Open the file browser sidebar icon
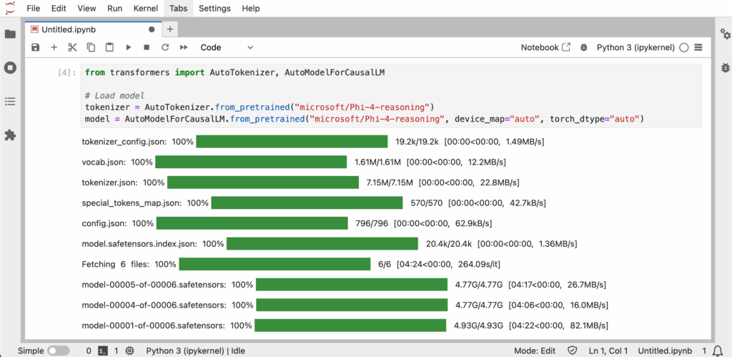 coord(10,34)
